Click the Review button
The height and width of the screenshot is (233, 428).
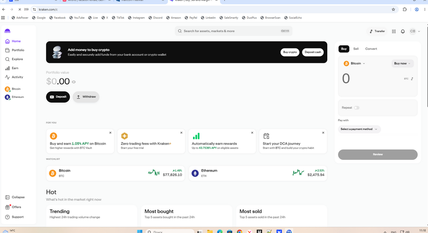click(x=378, y=154)
